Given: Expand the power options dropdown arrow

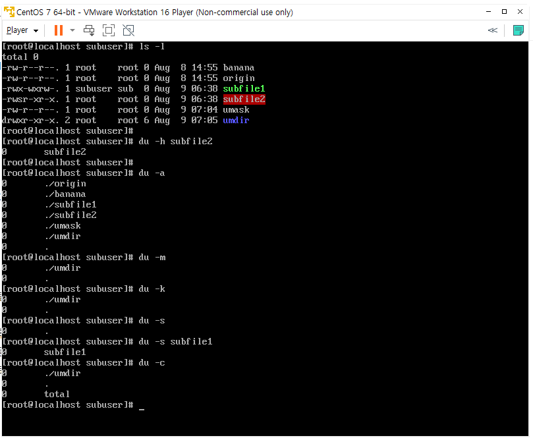Looking at the screenshot, I should [x=72, y=30].
